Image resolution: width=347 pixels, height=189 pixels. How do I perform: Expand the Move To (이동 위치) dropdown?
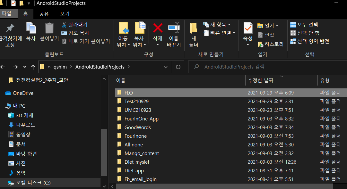click(x=123, y=45)
